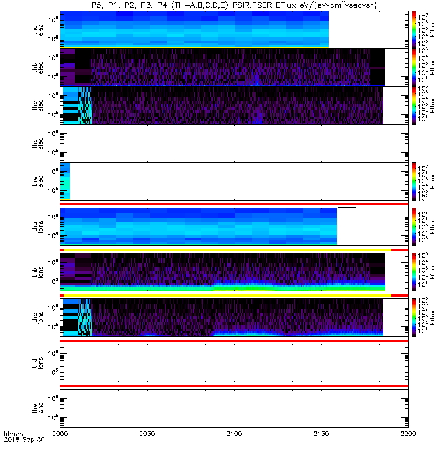Click the 'the elec' Eflux color bar
The height and width of the screenshot is (467, 438).
[414, 182]
